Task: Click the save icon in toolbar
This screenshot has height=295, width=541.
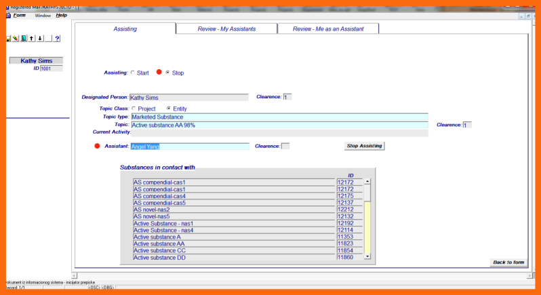Action: pos(8,39)
